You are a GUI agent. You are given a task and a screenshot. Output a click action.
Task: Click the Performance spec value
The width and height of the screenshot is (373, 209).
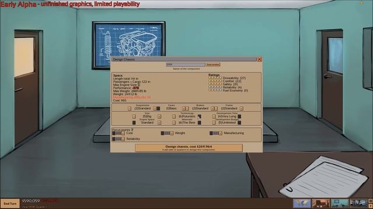click(136, 88)
